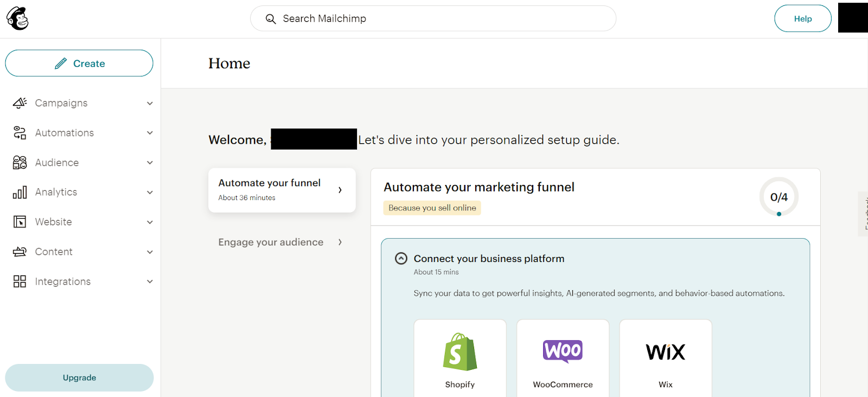Image resolution: width=868 pixels, height=397 pixels.
Task: Select the Automate your funnel tab
Action: (x=282, y=190)
